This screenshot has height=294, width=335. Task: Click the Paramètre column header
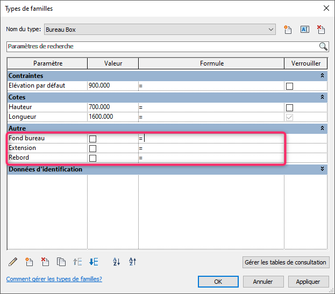coord(47,63)
